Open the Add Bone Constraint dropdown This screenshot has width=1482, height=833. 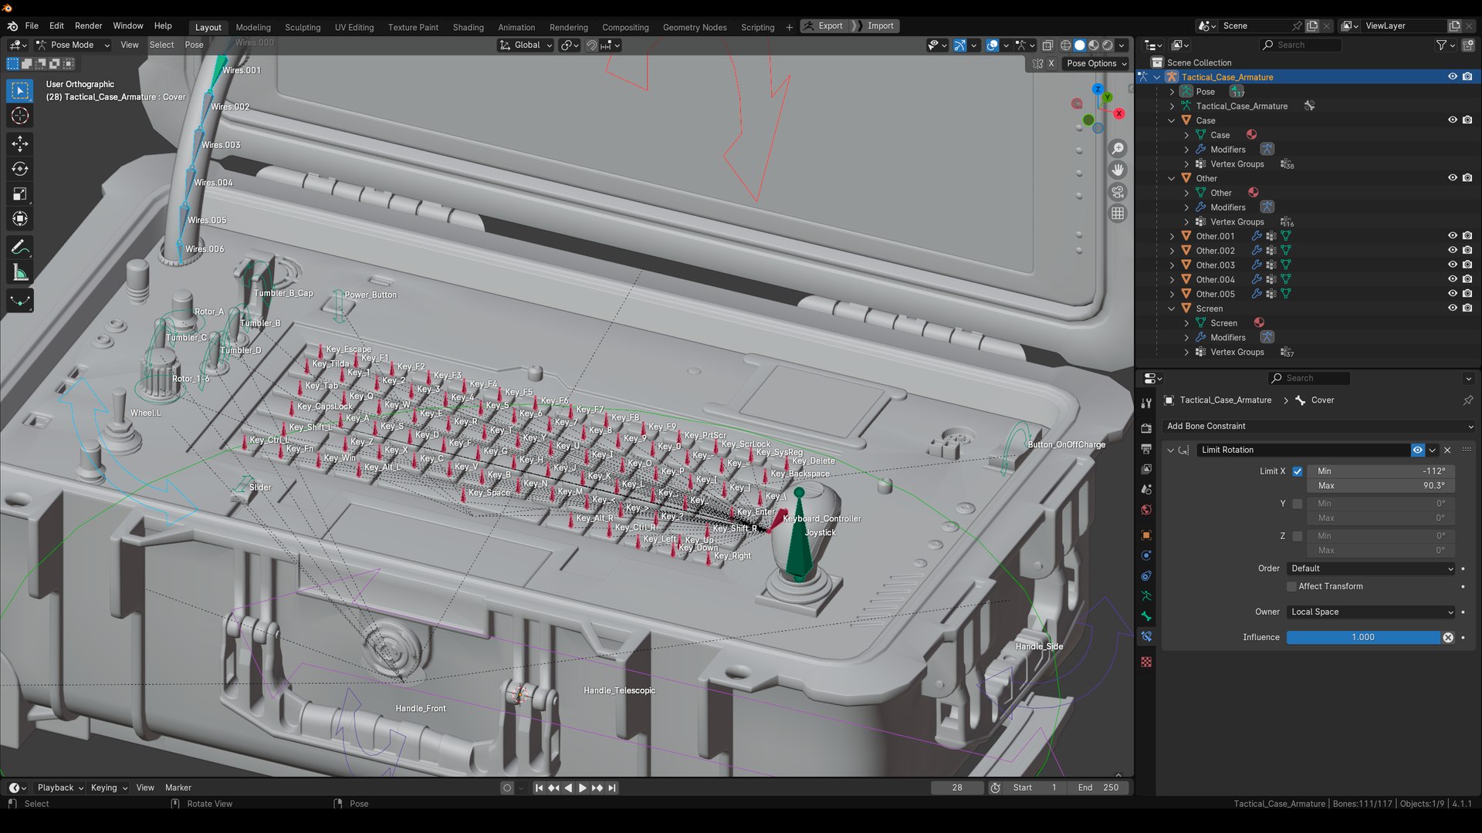click(1319, 427)
